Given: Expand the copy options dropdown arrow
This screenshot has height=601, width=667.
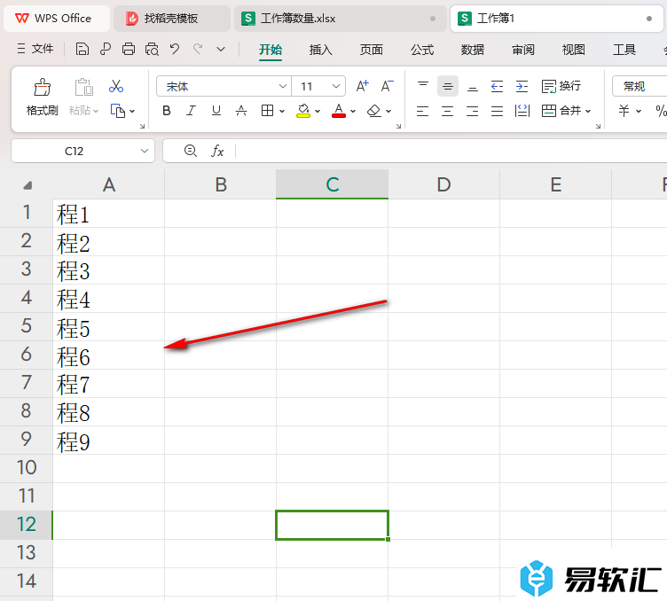Looking at the screenshot, I should [132, 112].
